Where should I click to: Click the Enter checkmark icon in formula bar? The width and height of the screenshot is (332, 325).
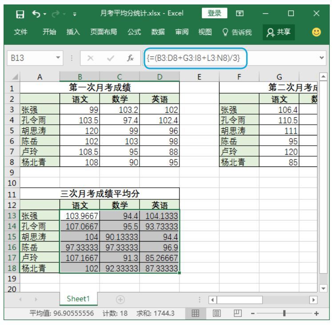tap(110, 58)
